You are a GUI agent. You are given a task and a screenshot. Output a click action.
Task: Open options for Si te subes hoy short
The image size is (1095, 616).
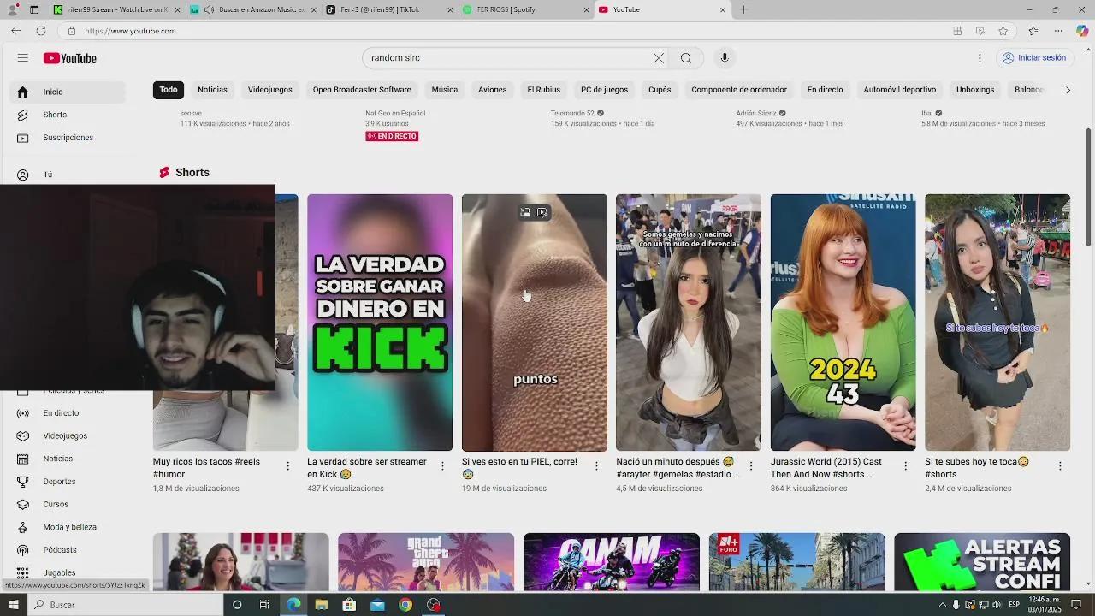1060,466
